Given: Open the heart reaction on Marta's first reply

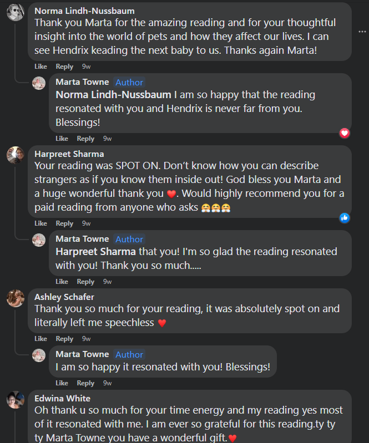Looking at the screenshot, I should (345, 133).
